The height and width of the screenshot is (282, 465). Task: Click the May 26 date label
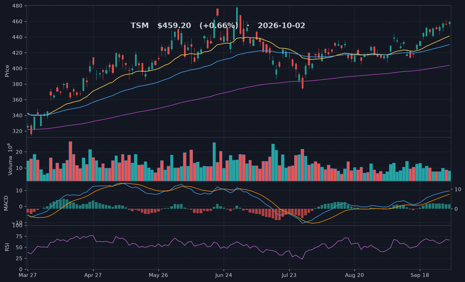(158, 275)
